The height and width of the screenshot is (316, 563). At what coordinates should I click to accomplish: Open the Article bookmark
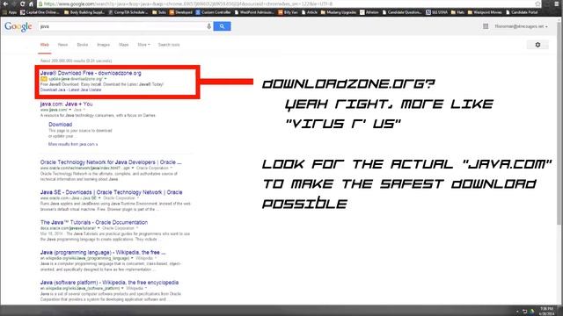coord(310,12)
